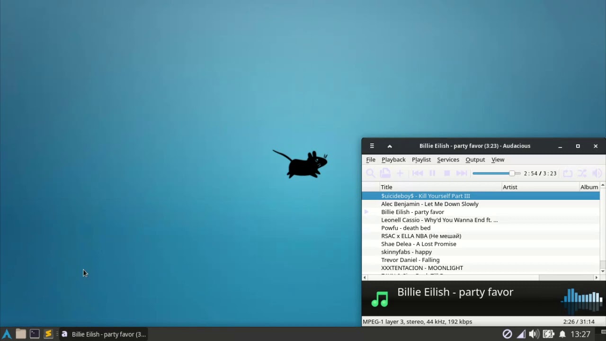Viewport: 606px width, 341px height.
Task: Select "RSAC x ELLA NBA (Не мешай)"
Action: point(481,236)
